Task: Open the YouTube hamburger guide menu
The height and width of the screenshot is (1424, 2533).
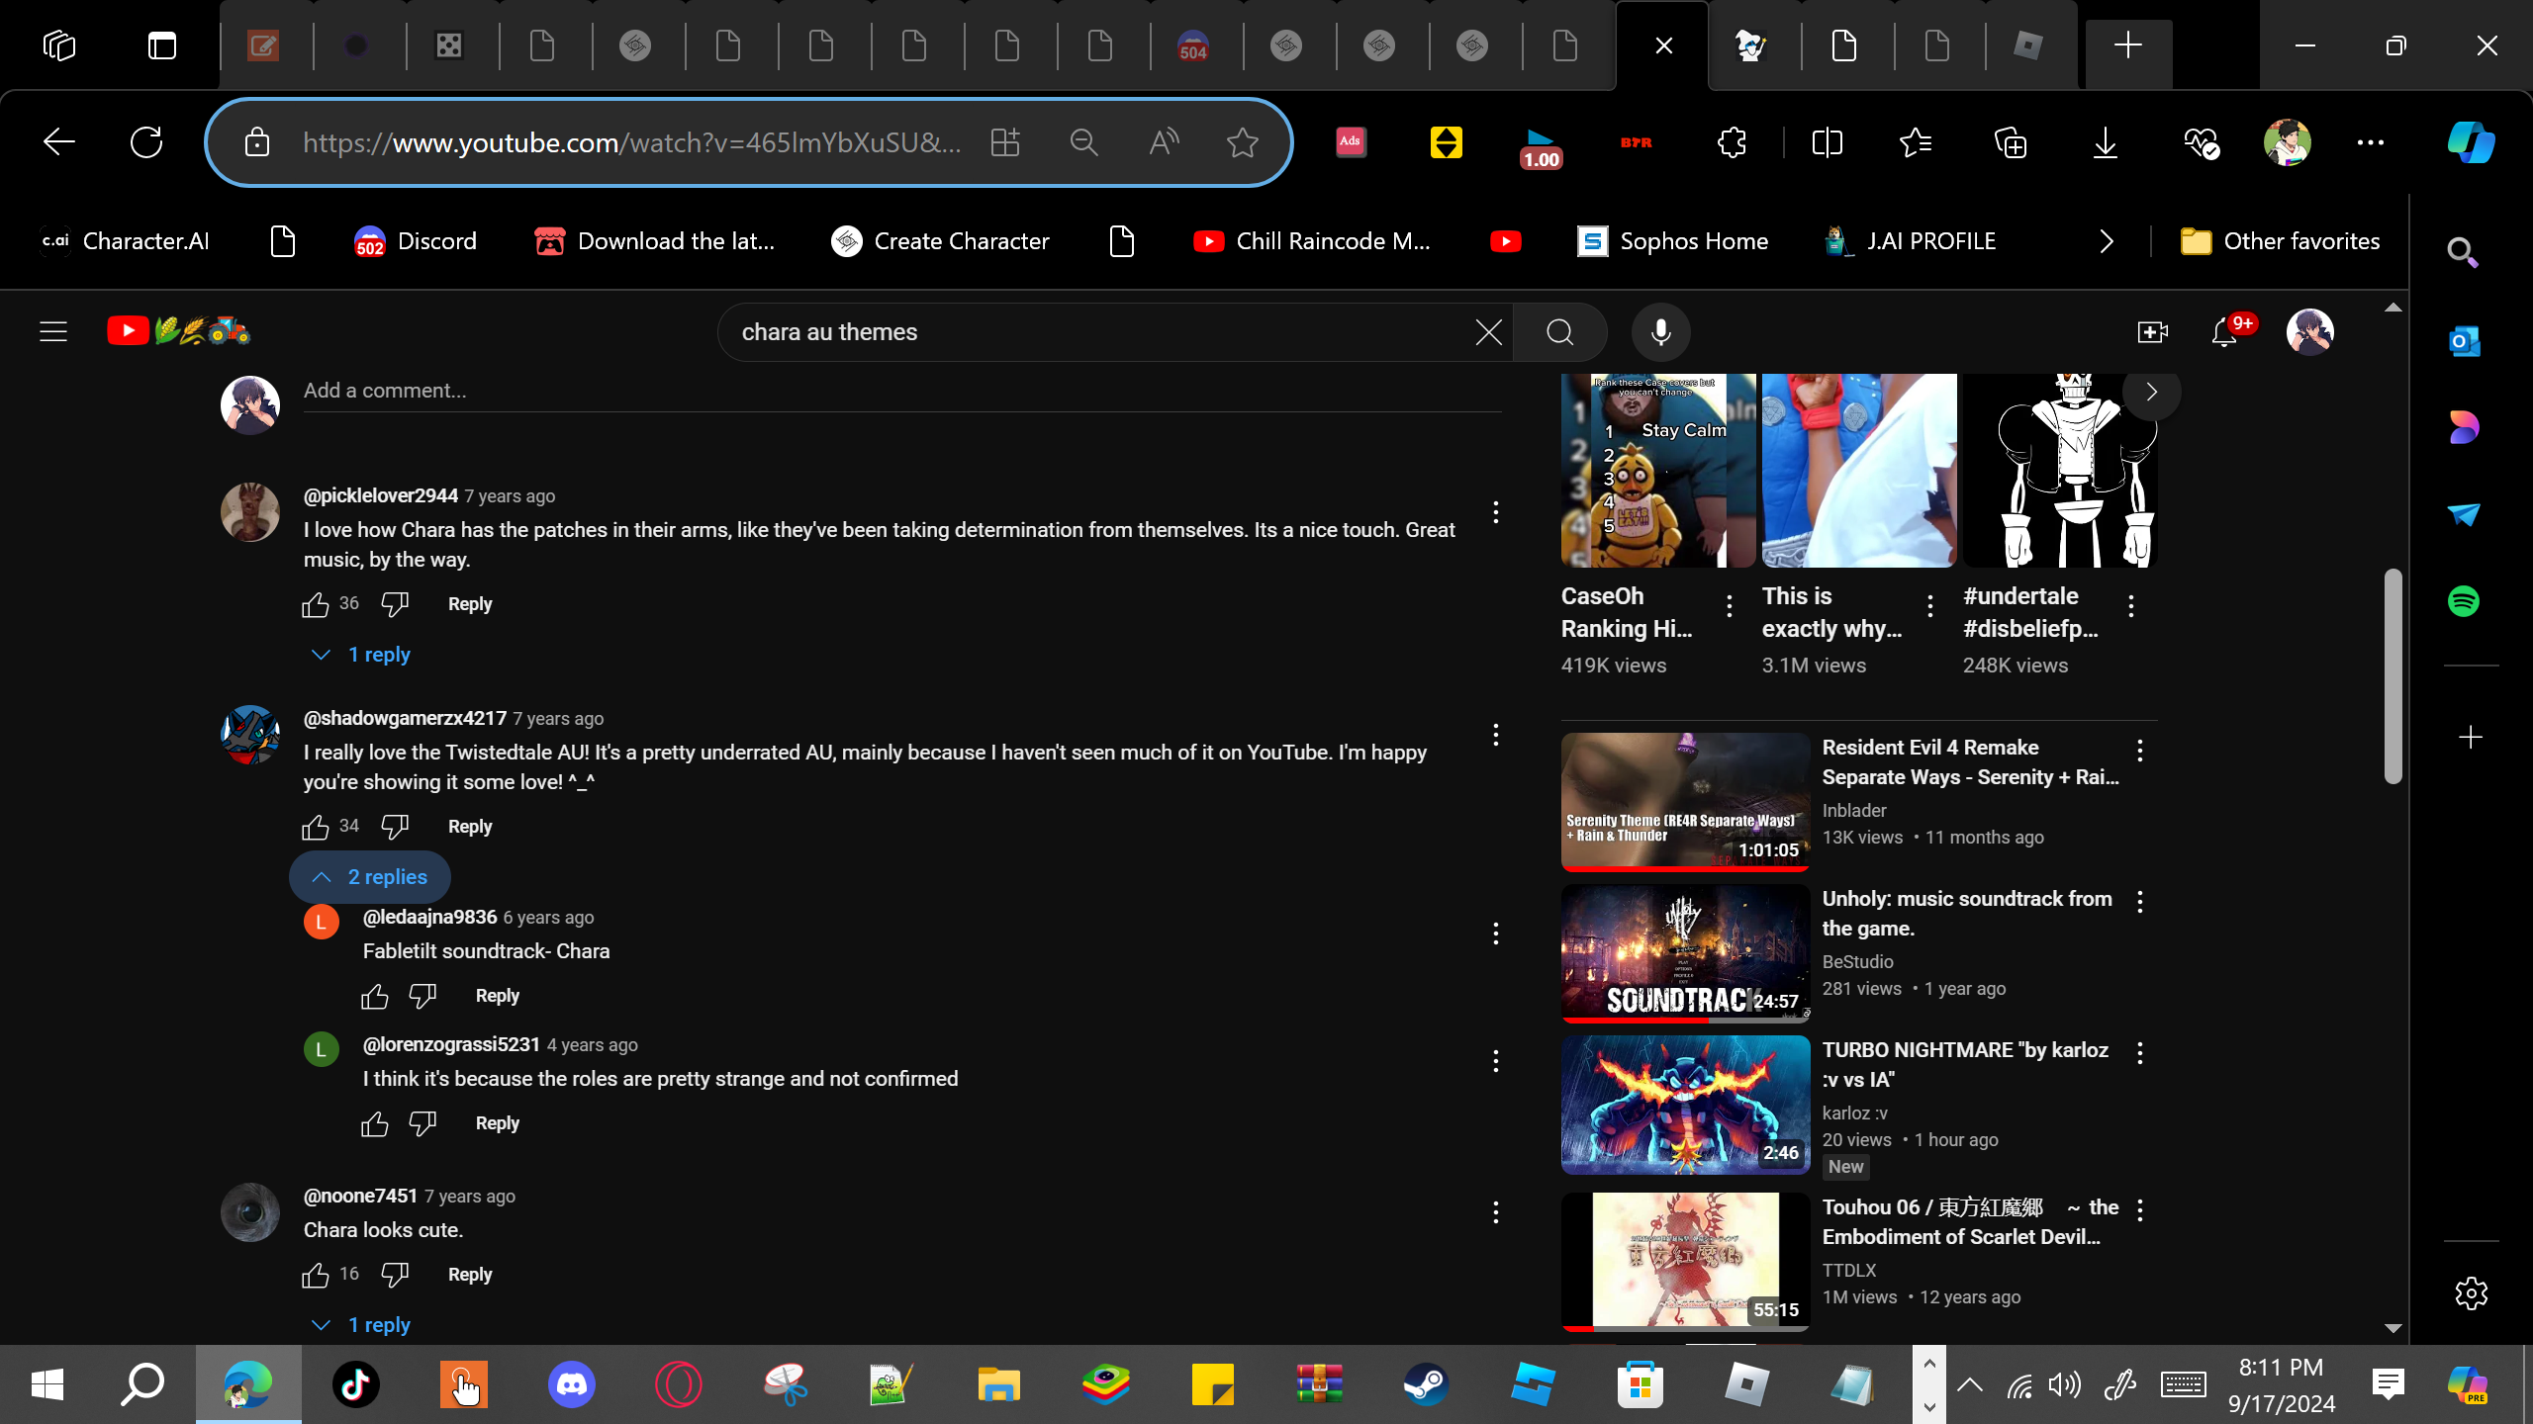Action: pos(53,331)
